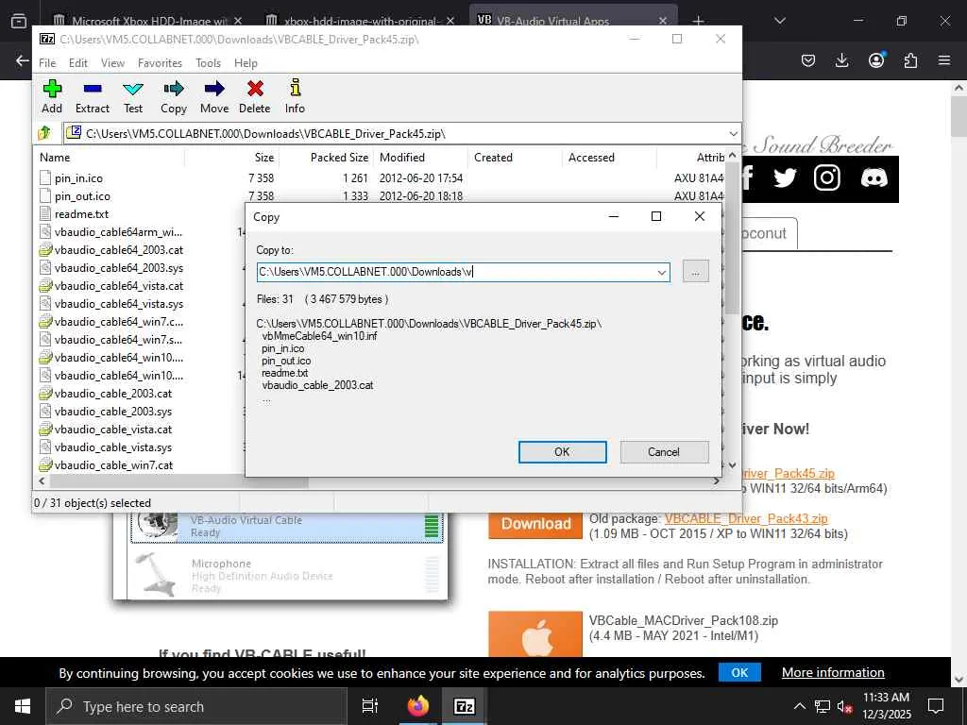This screenshot has height=725, width=967.
Task: Click the orange Download button
Action: (535, 523)
